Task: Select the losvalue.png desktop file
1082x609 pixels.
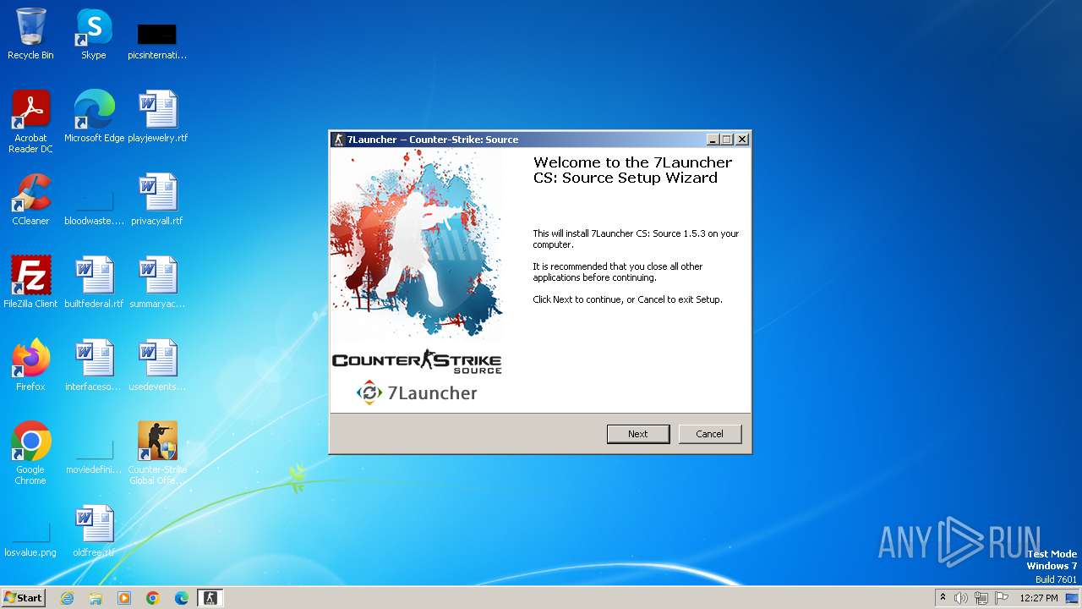Action: (x=30, y=540)
